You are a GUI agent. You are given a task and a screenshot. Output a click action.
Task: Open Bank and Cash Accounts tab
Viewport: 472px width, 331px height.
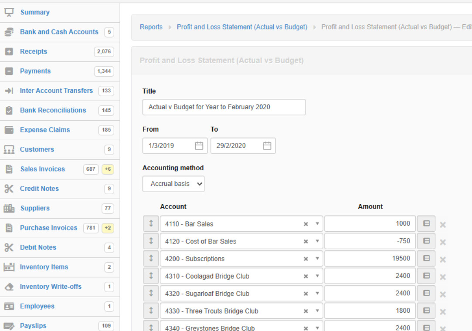pos(59,32)
